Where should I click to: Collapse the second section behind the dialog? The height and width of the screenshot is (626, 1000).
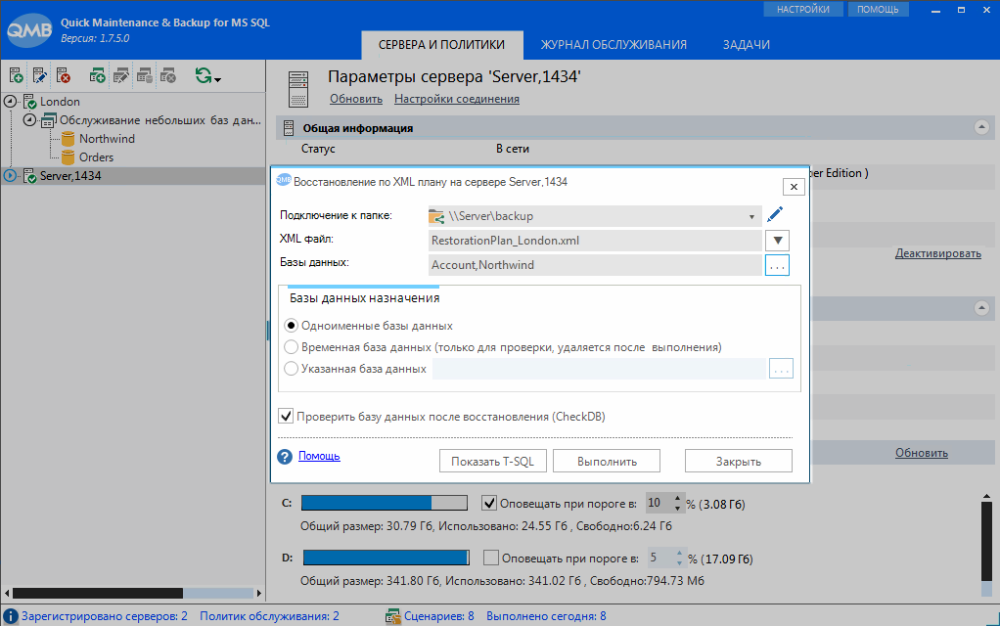981,308
